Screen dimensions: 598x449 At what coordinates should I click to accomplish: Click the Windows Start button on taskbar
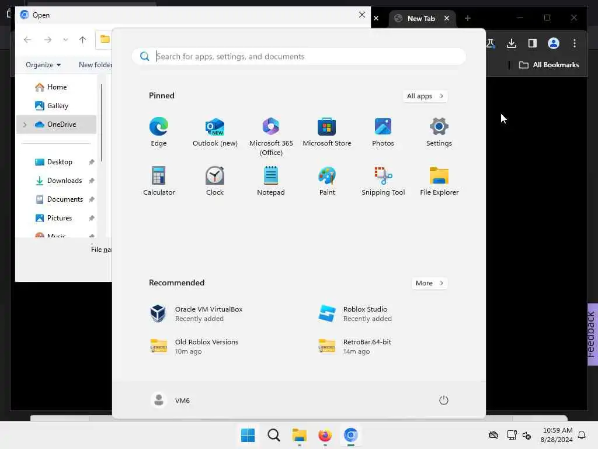(x=248, y=435)
